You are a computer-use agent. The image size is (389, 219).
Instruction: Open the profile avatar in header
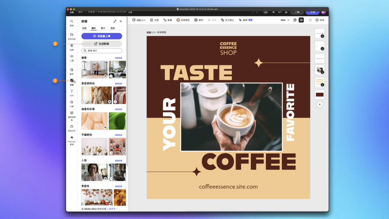(x=323, y=12)
